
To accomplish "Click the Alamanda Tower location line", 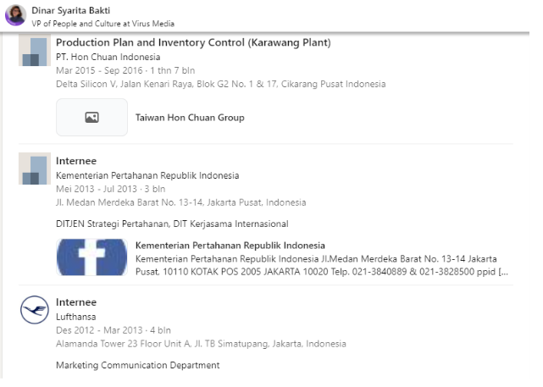I will tap(201, 344).
